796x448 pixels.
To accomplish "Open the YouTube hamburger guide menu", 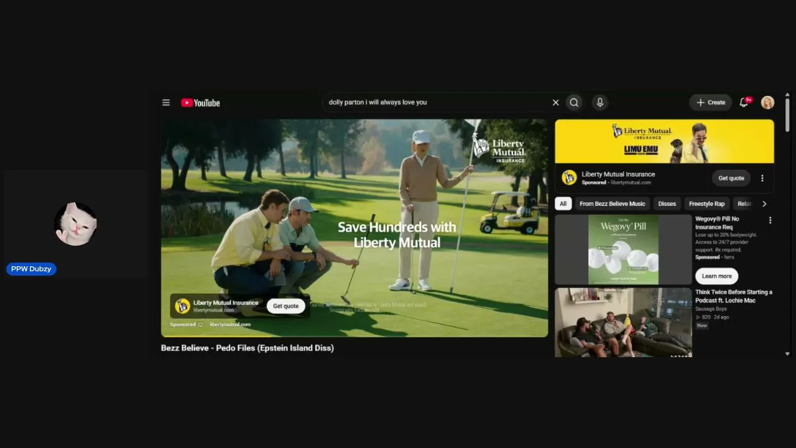I will coord(166,103).
